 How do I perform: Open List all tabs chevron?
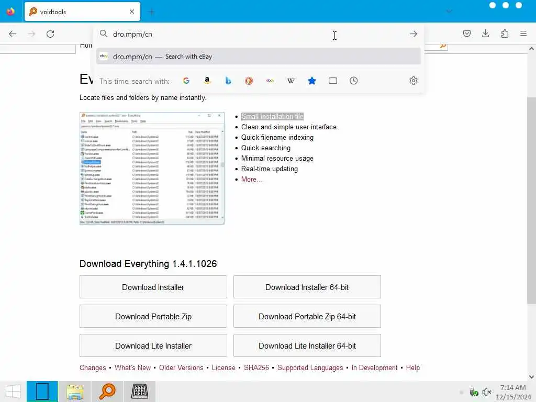click(x=449, y=12)
